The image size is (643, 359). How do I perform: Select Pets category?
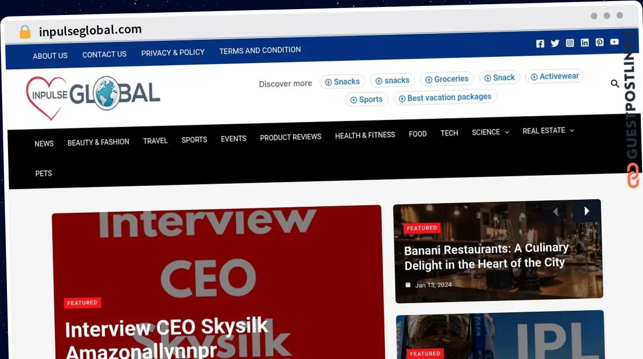tap(43, 174)
